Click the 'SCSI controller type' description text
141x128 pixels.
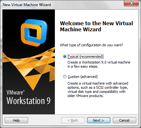(98, 89)
